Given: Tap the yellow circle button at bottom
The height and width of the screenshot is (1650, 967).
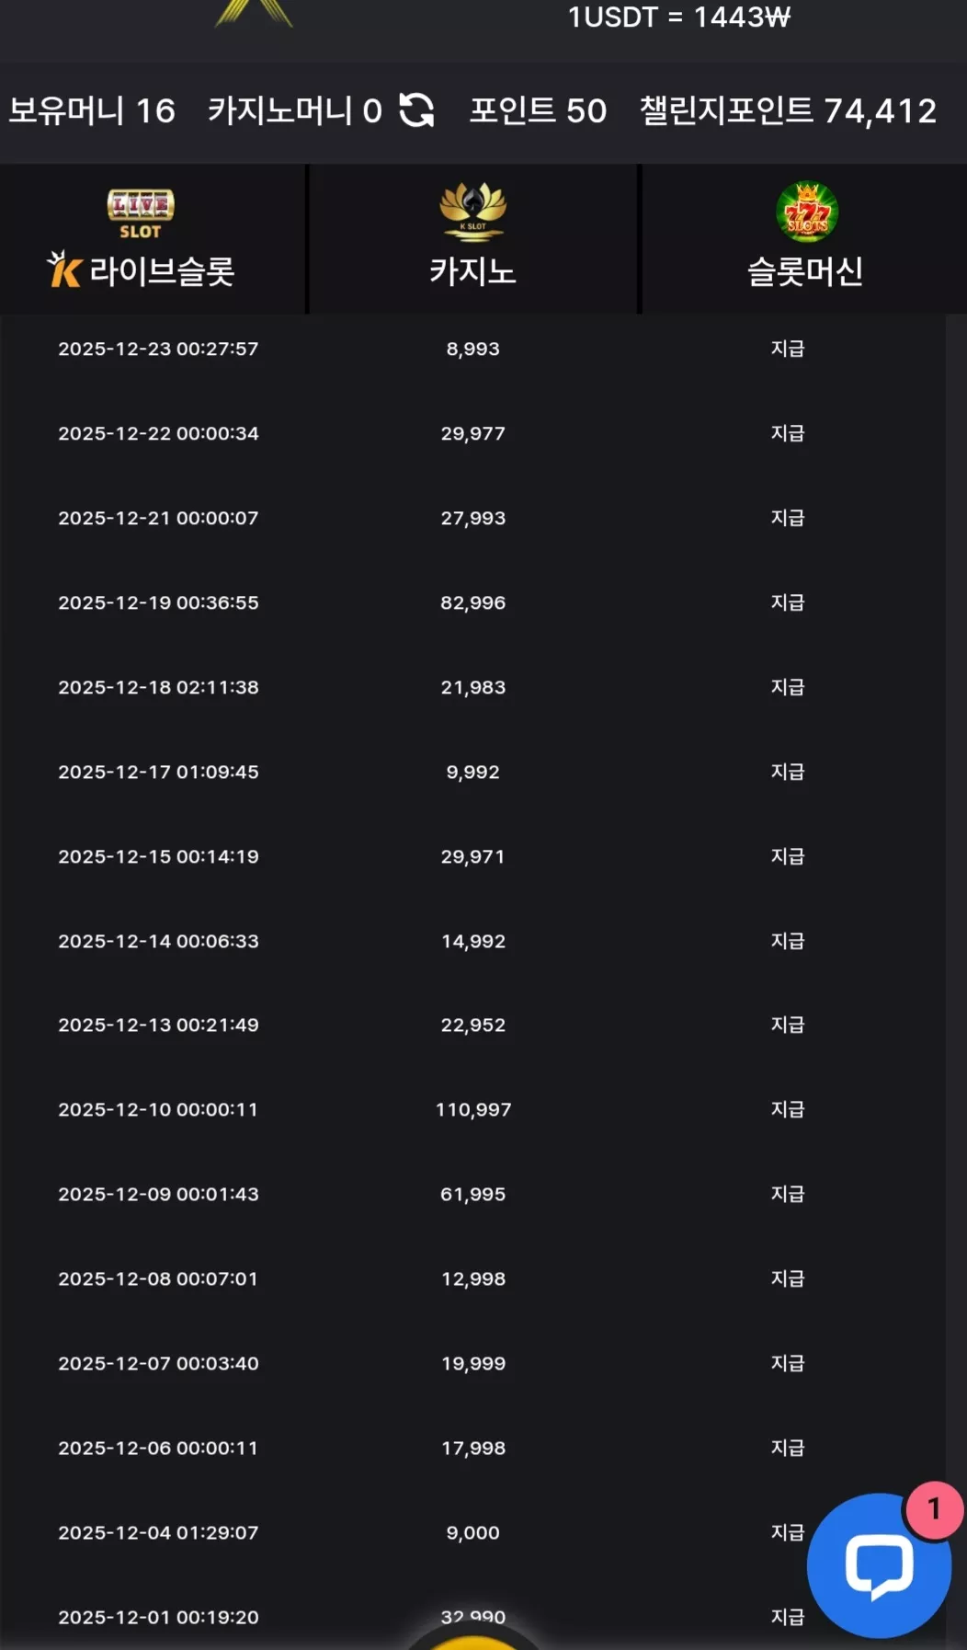Looking at the screenshot, I should click(473, 1639).
